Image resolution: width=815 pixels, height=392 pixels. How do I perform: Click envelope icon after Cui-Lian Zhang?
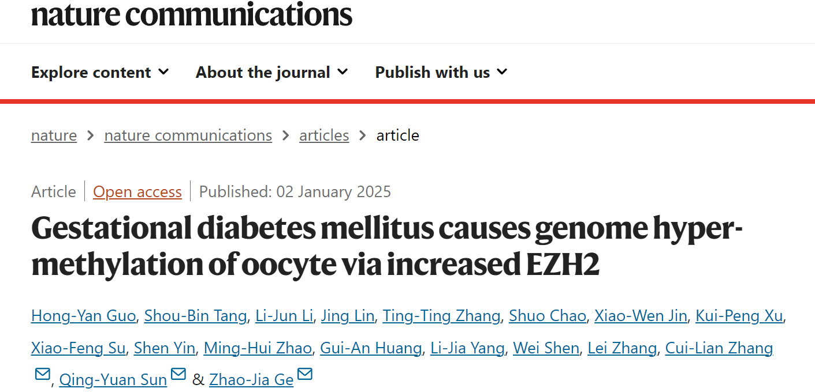click(43, 374)
